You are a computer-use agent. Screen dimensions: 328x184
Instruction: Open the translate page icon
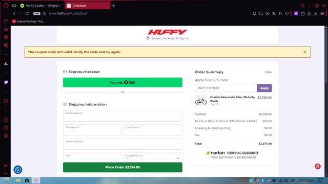click(x=274, y=14)
